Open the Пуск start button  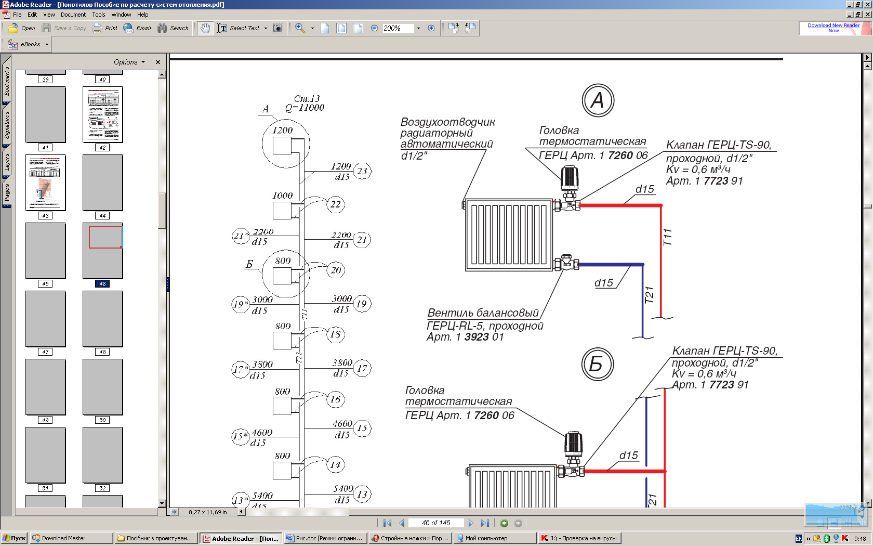(x=14, y=538)
